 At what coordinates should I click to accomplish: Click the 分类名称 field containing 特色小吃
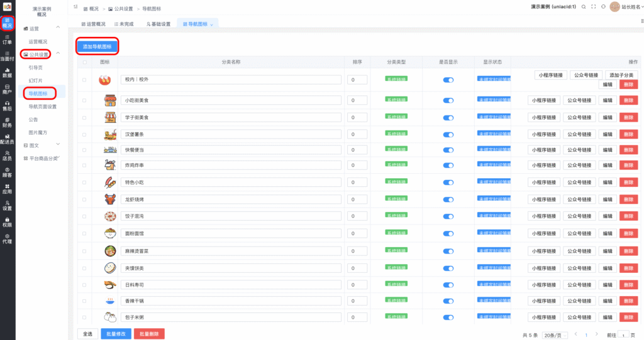pyautogui.click(x=231, y=183)
